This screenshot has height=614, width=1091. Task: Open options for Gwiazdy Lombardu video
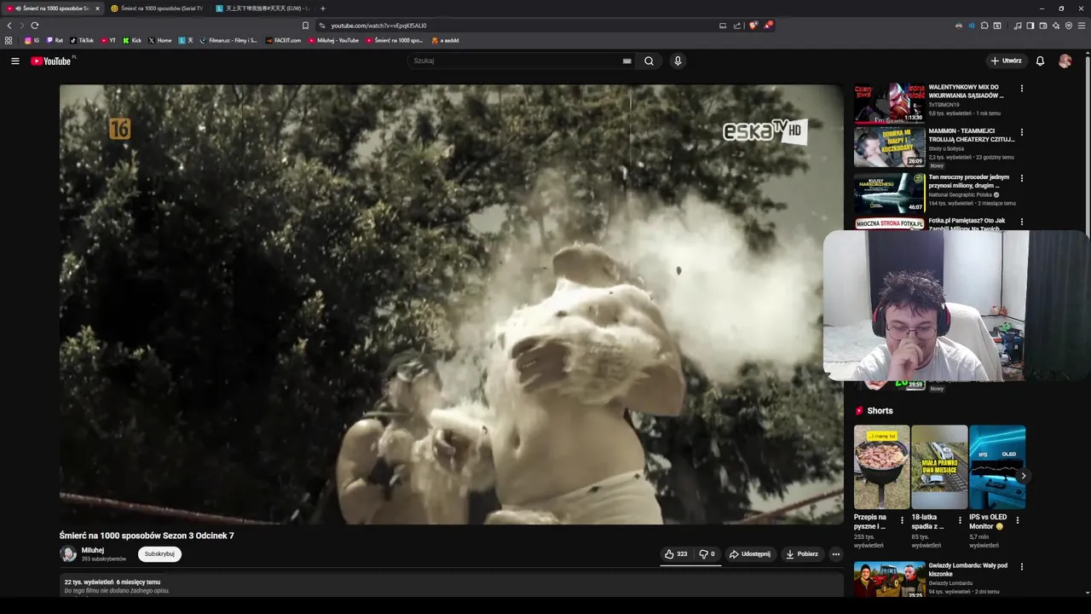1021,566
